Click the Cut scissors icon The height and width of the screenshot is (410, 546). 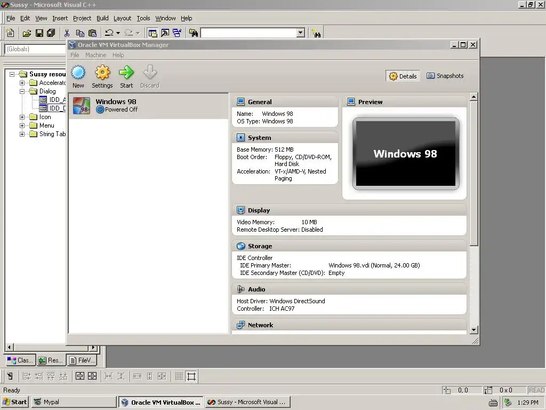pos(67,33)
